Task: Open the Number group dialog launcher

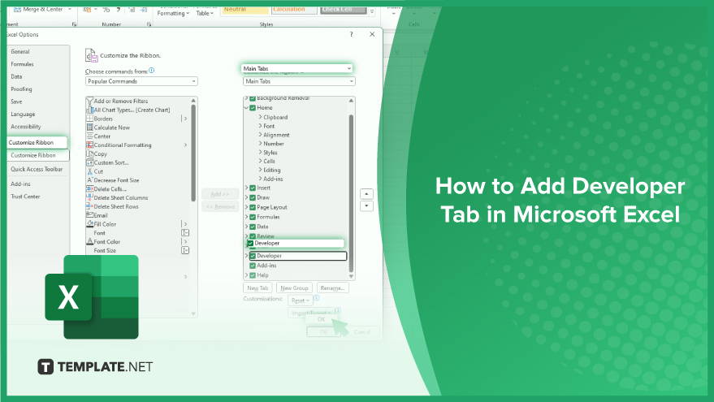Action: (149, 24)
